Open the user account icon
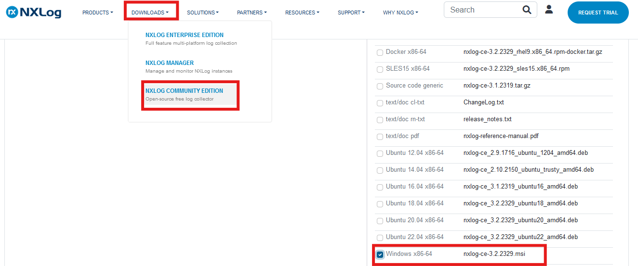The width and height of the screenshot is (638, 266). click(x=549, y=9)
